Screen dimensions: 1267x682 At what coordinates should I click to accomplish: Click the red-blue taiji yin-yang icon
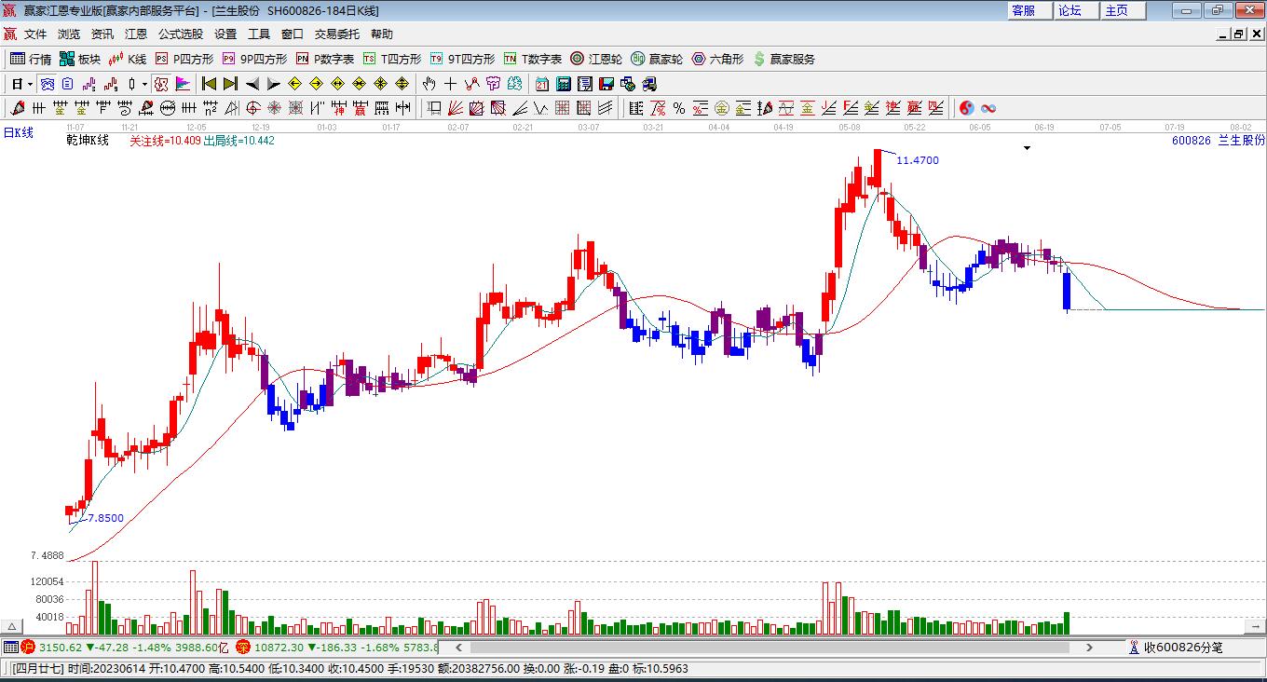pyautogui.click(x=967, y=108)
